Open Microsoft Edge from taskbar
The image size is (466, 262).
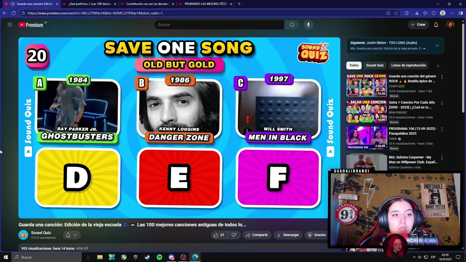click(195, 257)
